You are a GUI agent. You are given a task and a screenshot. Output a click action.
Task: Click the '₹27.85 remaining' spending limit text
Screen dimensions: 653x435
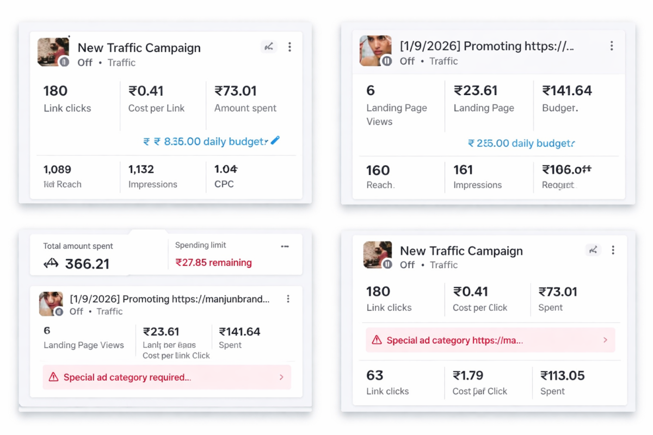(x=213, y=263)
